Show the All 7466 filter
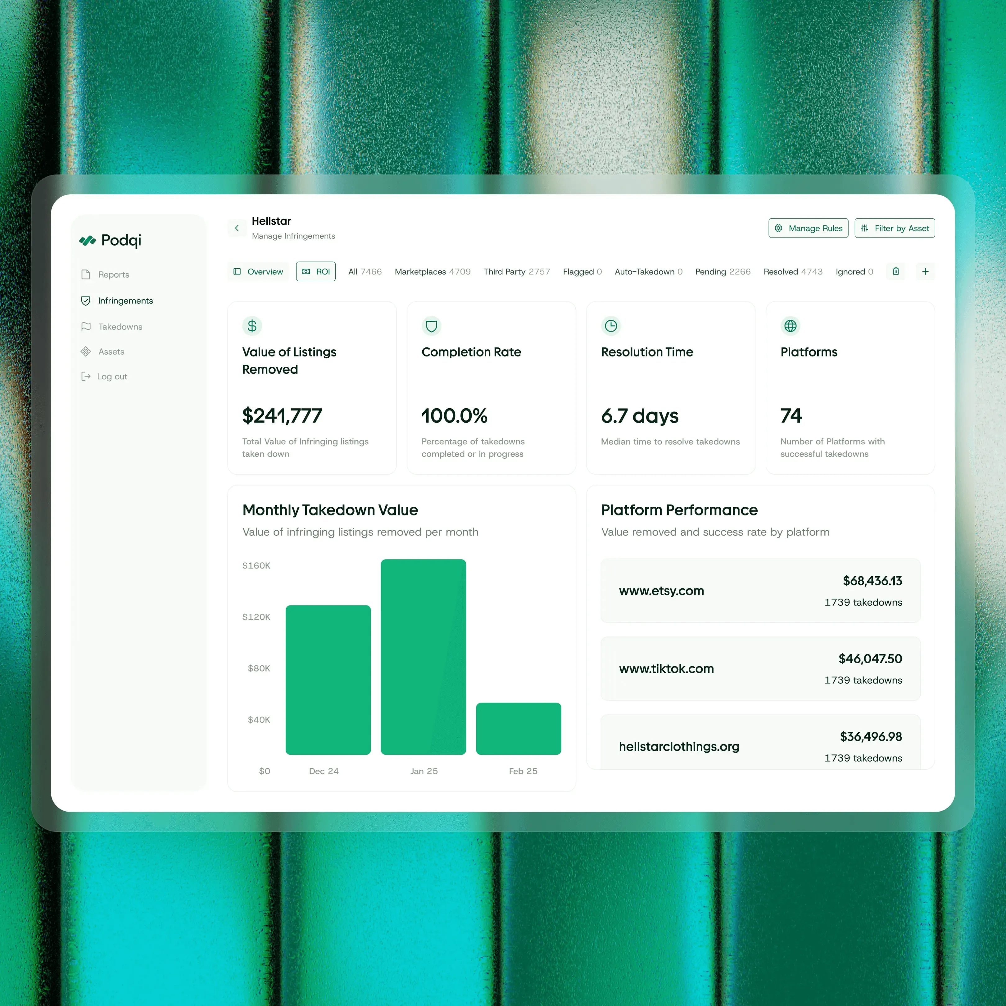The width and height of the screenshot is (1006, 1006). click(365, 272)
